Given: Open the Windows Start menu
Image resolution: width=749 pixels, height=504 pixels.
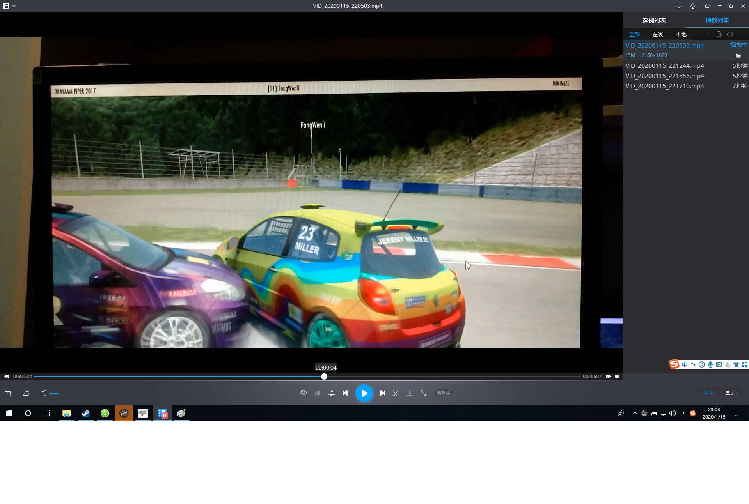Looking at the screenshot, I should click(x=9, y=413).
